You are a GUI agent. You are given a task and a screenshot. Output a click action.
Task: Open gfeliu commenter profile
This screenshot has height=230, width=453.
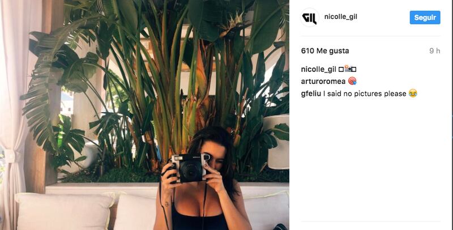click(x=311, y=93)
